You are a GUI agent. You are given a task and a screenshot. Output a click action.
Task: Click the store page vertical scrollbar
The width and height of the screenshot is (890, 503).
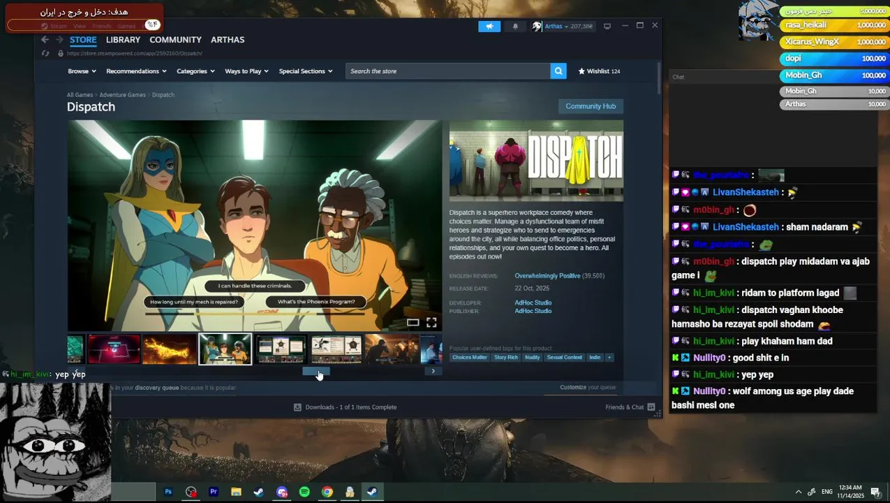[x=658, y=77]
